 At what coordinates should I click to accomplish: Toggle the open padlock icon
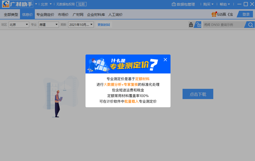coord(198,25)
